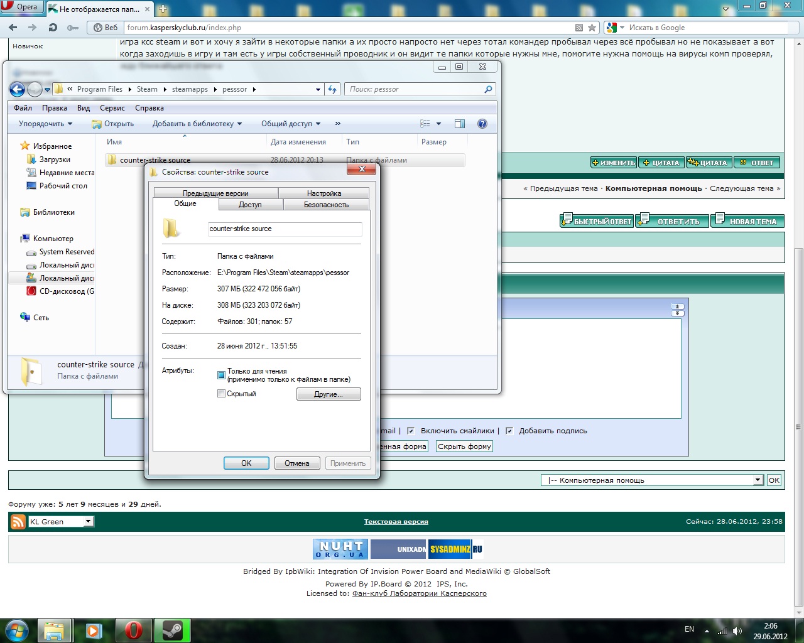This screenshot has width=804, height=643.
Task: Click the 'ИЗМЕНИТЬ' post button
Action: [614, 163]
